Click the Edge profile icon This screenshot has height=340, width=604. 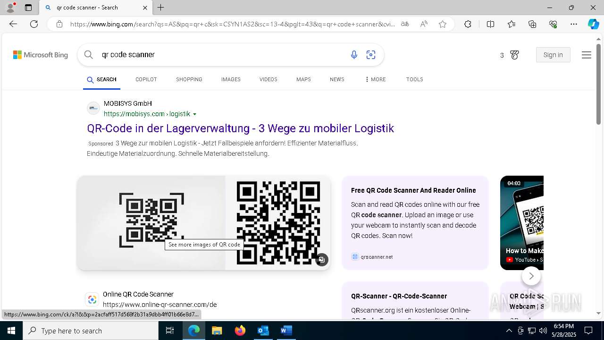click(10, 8)
